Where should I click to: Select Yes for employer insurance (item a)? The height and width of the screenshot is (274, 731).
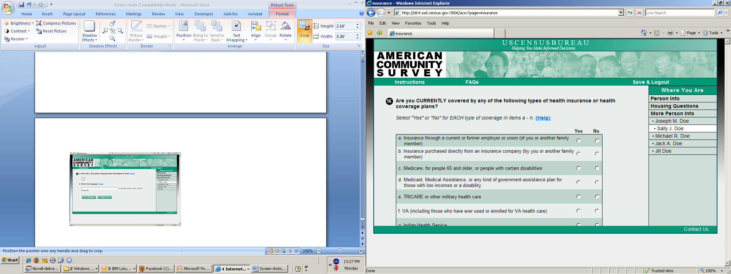[579, 141]
